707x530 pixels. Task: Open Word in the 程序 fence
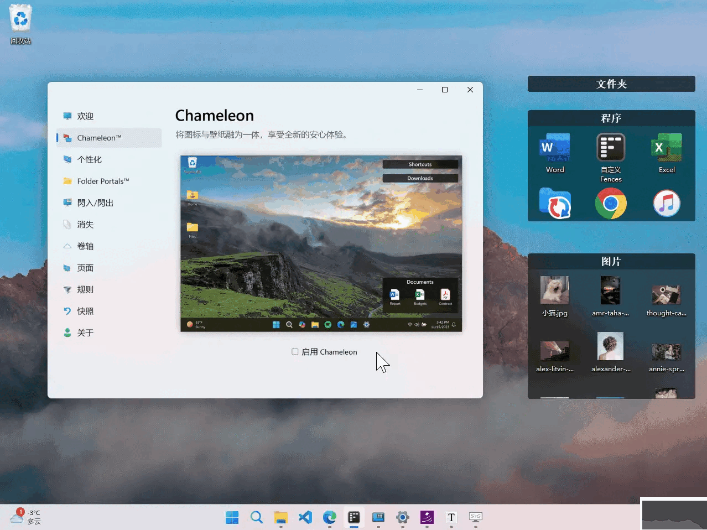555,154
